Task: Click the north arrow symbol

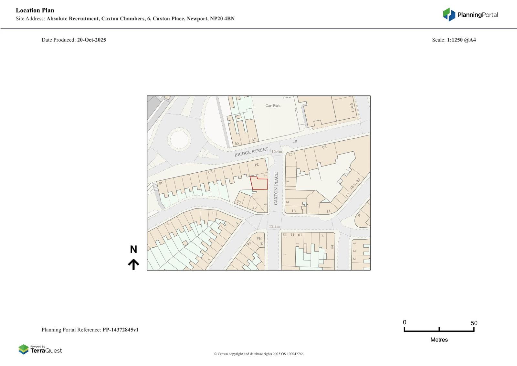Action: tap(133, 264)
